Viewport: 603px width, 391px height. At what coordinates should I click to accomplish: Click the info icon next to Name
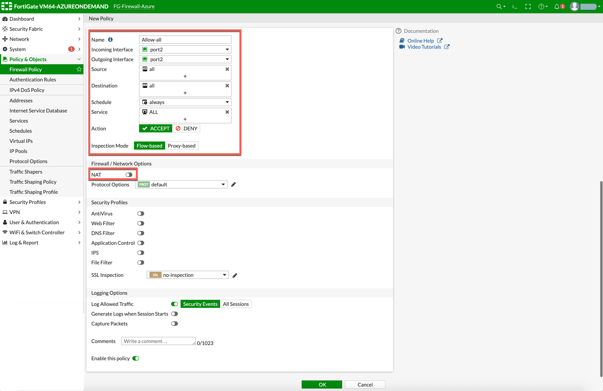tap(110, 40)
